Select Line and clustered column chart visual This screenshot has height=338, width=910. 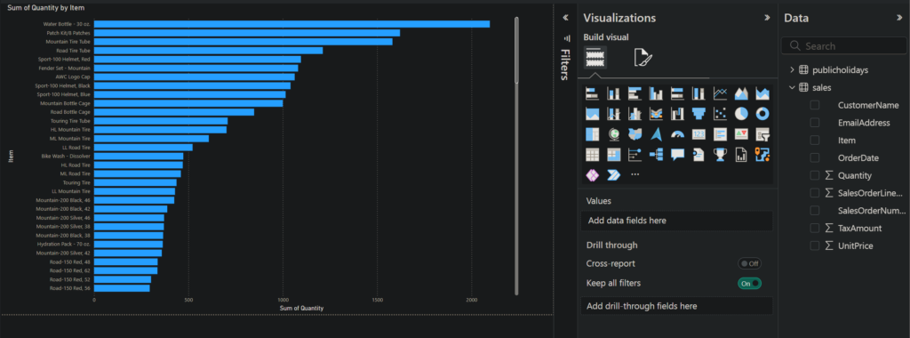(x=635, y=114)
